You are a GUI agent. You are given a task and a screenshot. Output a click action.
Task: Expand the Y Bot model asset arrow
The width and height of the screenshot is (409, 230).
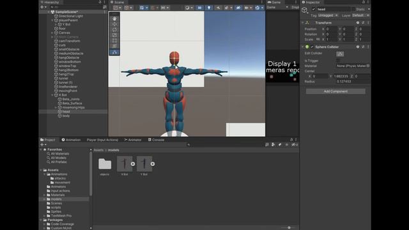pyautogui.click(x=153, y=164)
